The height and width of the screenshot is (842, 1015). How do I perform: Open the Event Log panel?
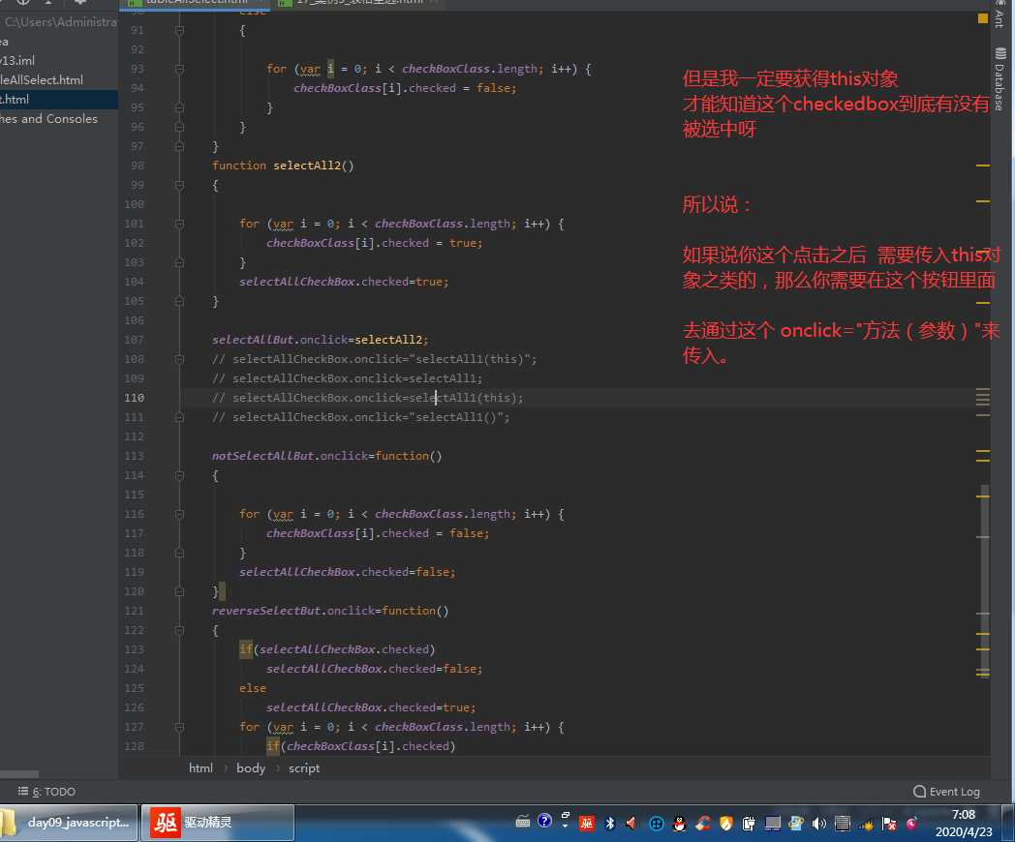click(946, 792)
